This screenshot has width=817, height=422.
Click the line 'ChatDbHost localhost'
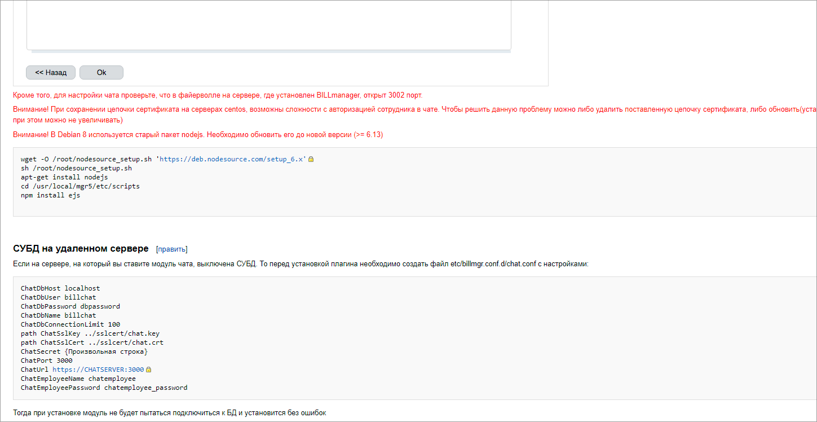[60, 288]
